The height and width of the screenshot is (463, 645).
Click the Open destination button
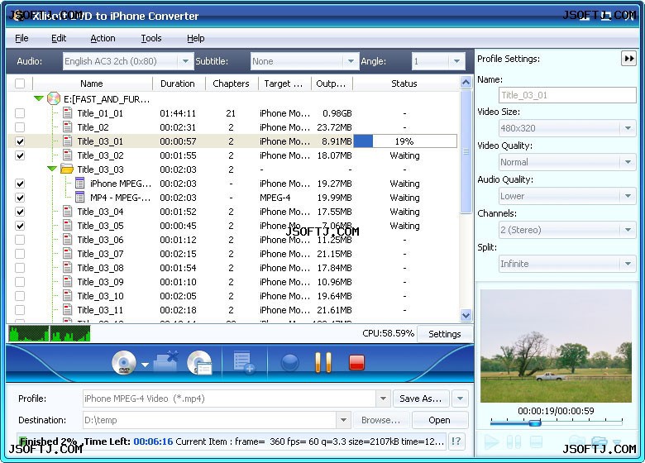(439, 420)
